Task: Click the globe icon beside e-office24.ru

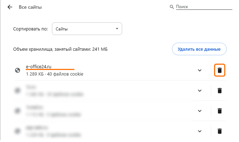Action: (x=17, y=70)
